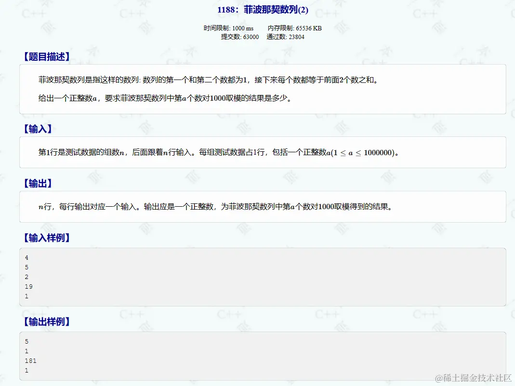
Task: Click the sample output value 181
Action: point(30,361)
